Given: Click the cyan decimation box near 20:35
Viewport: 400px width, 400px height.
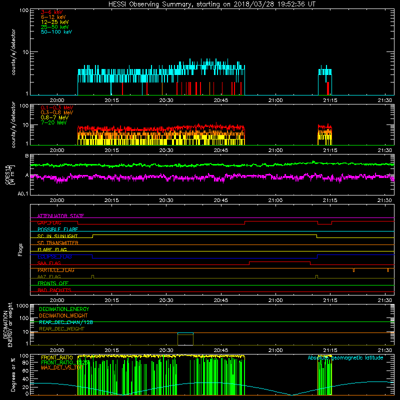Looking at the screenshot, I should click(185, 333).
